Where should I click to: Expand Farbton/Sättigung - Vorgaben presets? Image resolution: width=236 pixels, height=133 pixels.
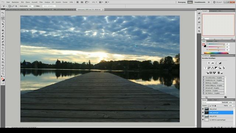pos(204,85)
